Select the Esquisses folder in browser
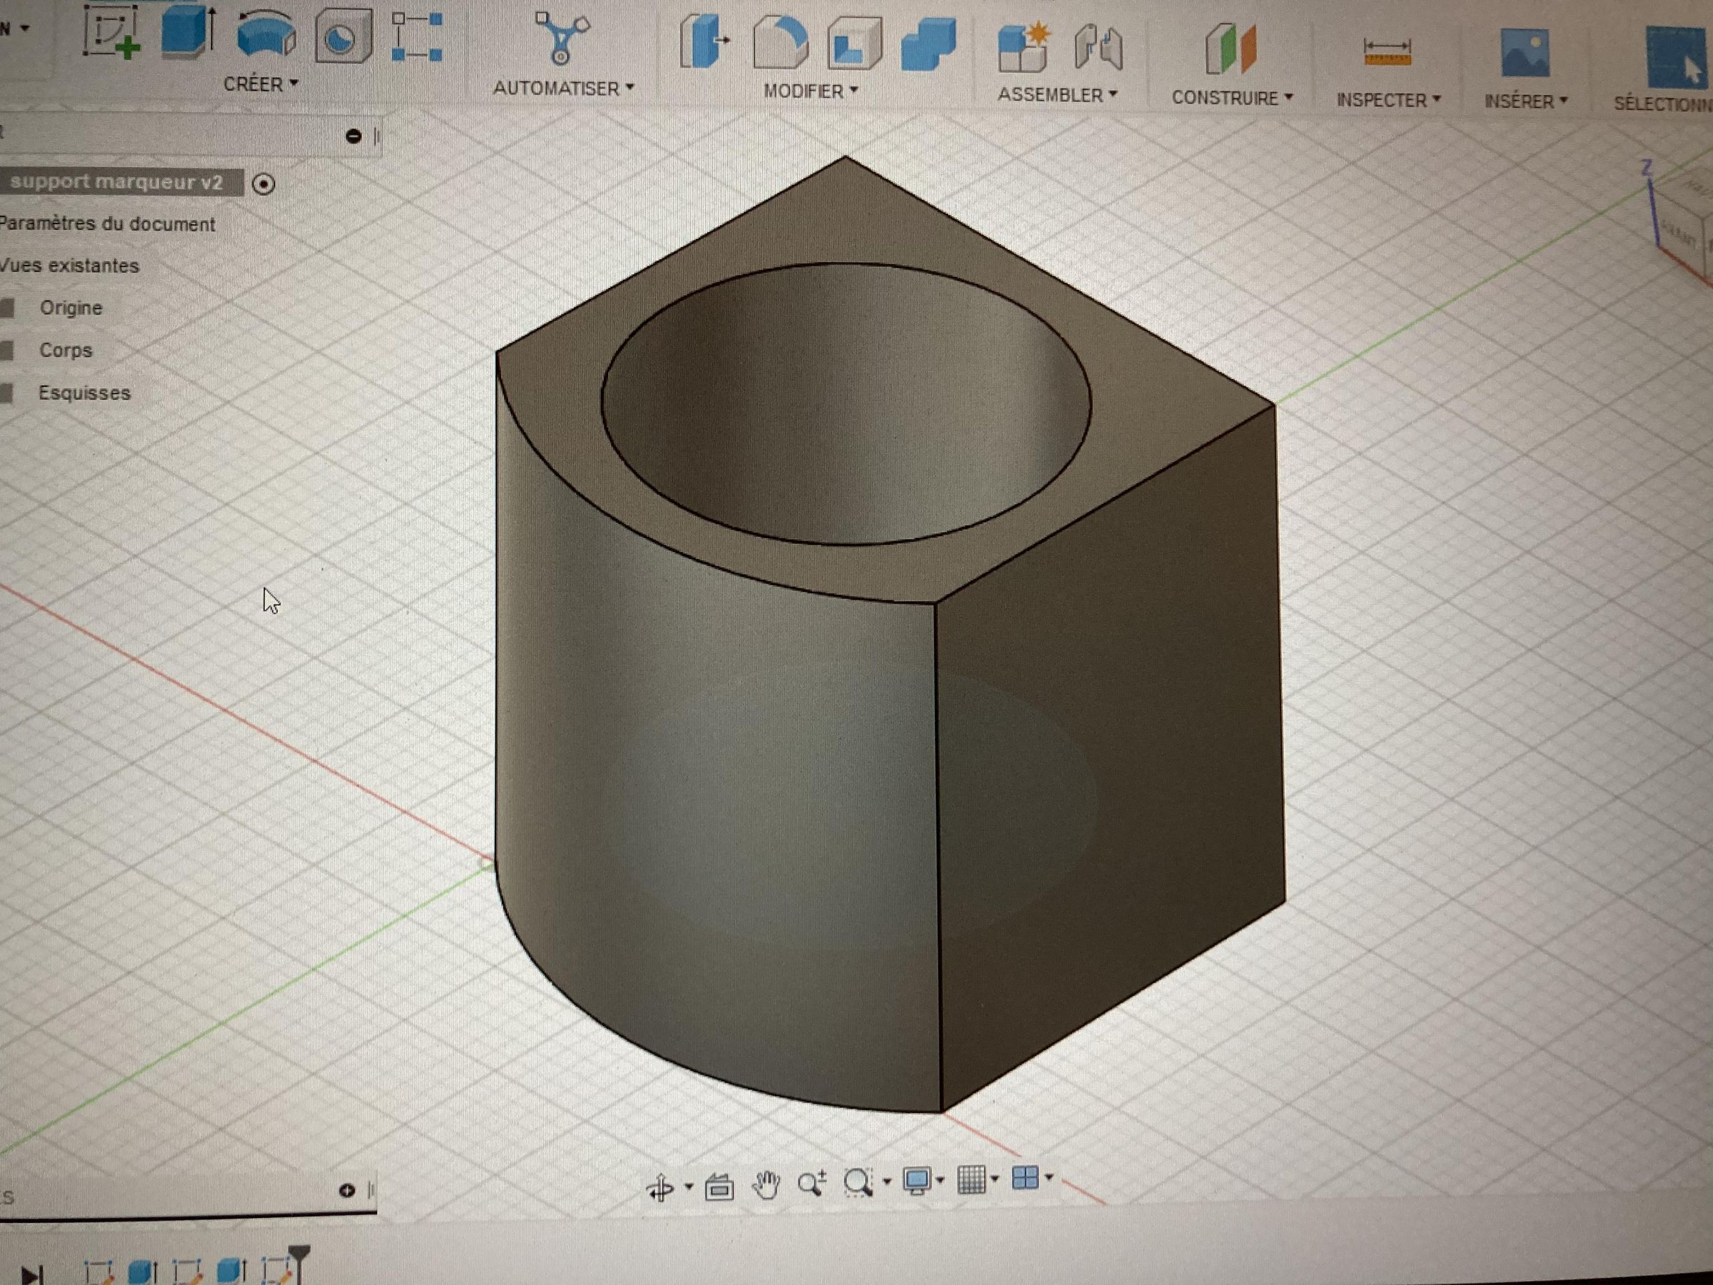Screen dimensions: 1713x1285 point(84,393)
